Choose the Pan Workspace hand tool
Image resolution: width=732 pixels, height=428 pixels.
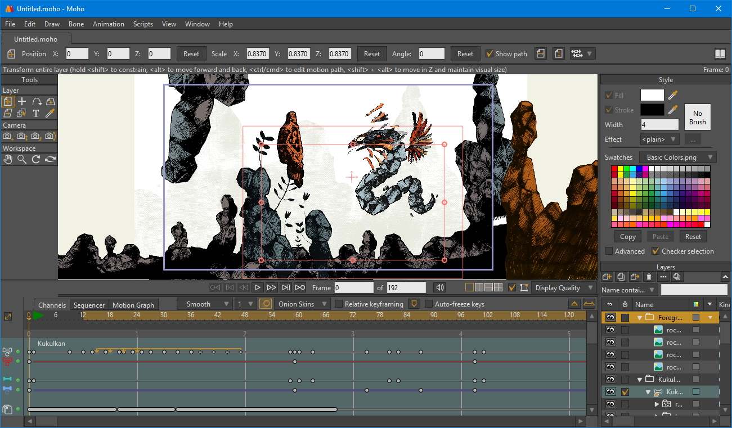click(8, 159)
